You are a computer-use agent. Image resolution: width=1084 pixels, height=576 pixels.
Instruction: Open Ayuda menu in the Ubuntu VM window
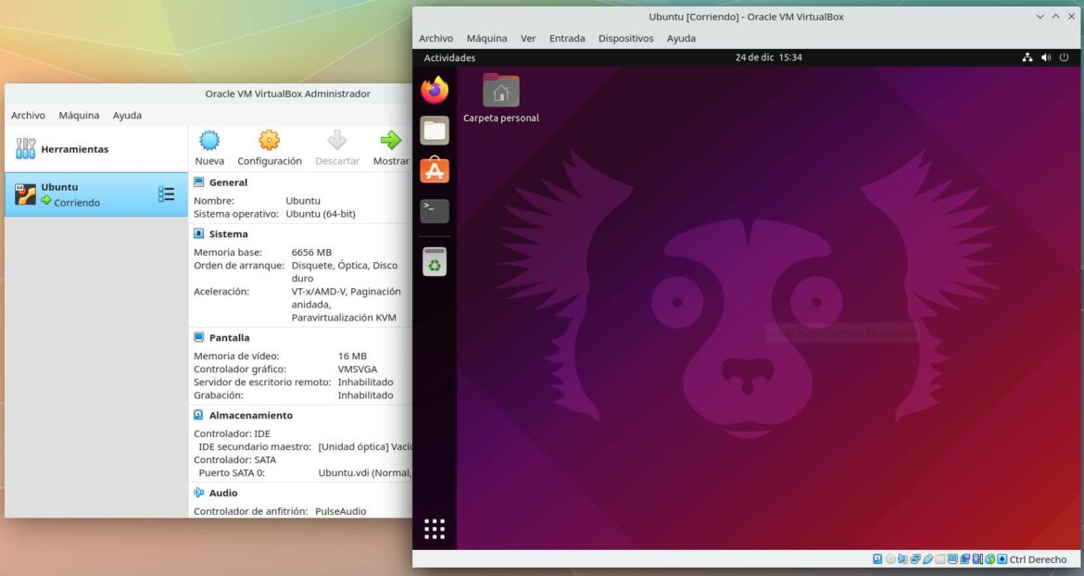[x=681, y=38]
